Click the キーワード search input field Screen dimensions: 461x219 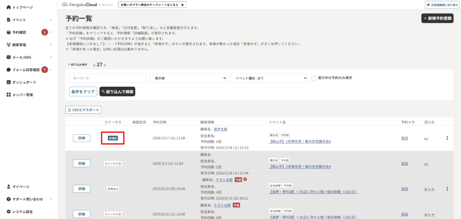point(107,78)
